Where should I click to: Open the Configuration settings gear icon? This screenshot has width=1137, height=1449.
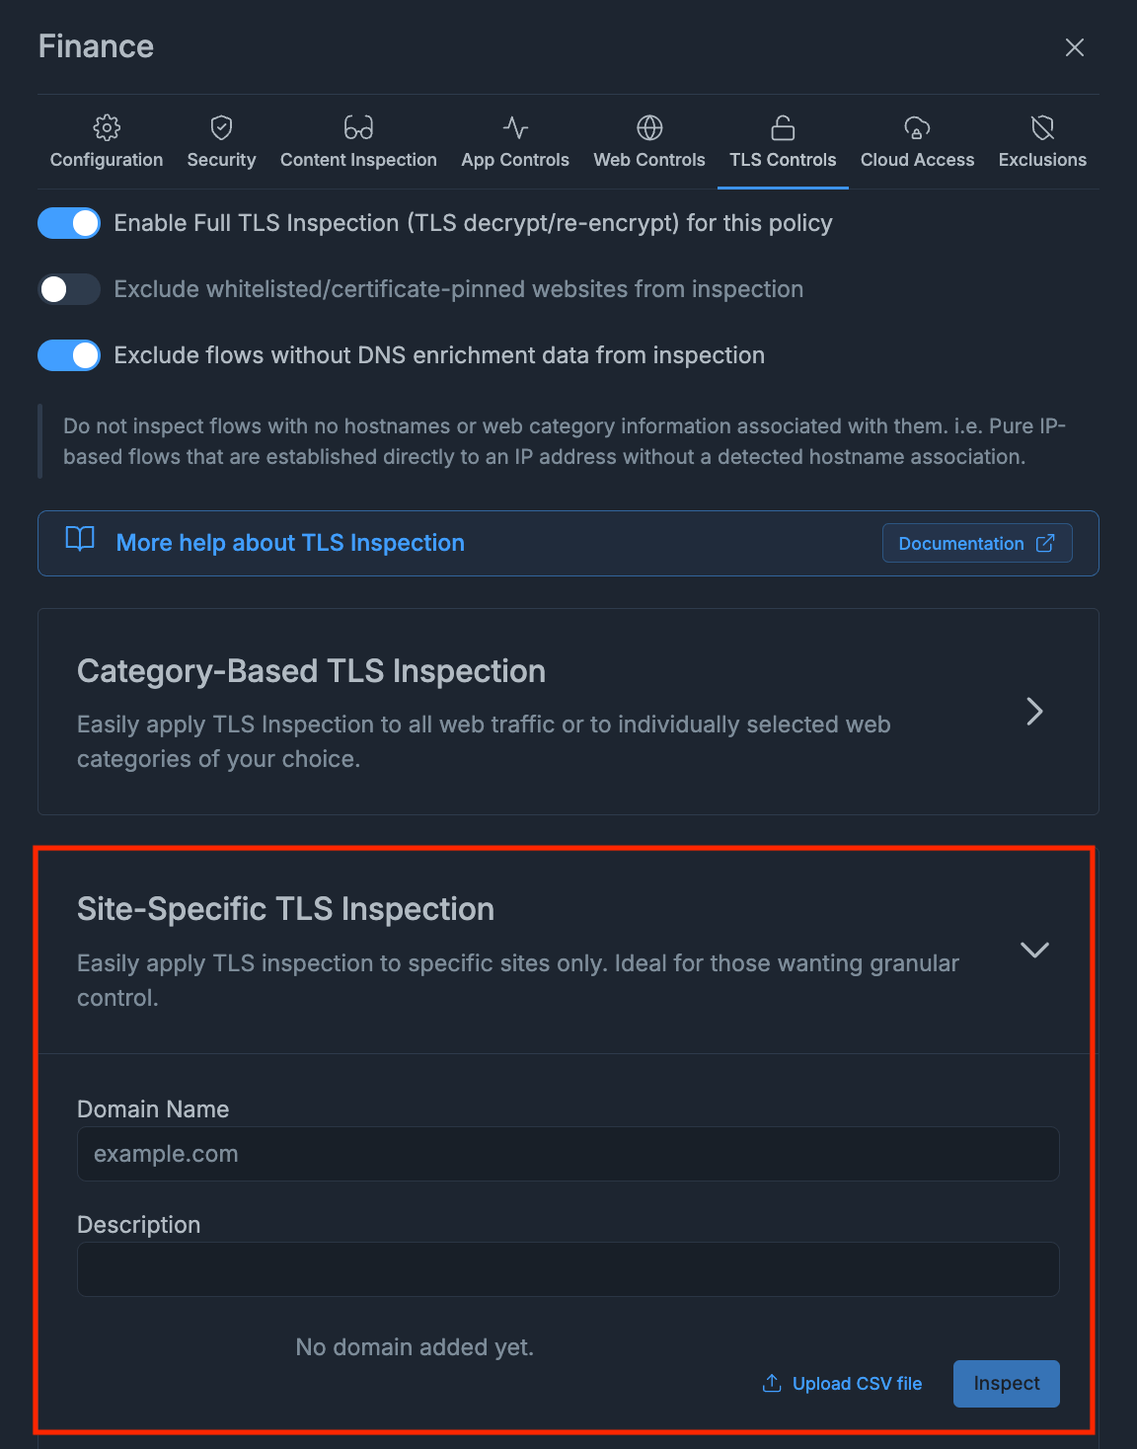coord(106,126)
